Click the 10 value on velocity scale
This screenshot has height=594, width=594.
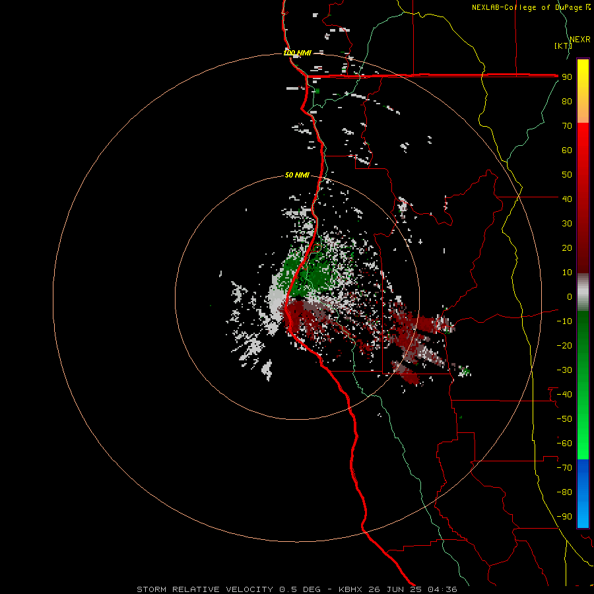[x=567, y=273]
